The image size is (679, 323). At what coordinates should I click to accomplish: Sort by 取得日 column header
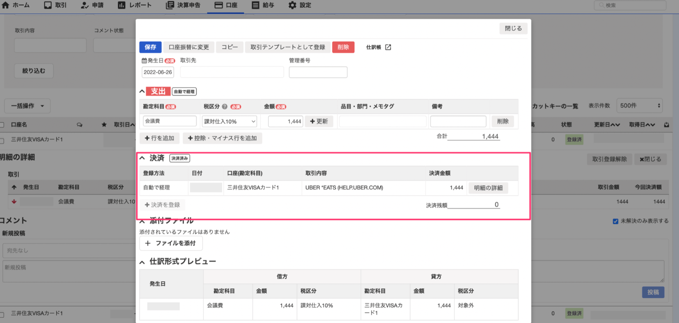click(x=642, y=125)
